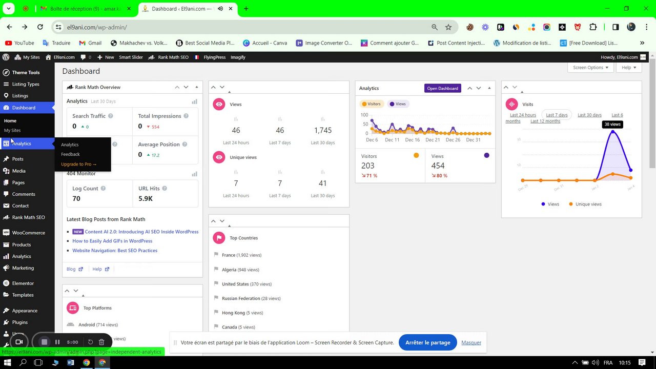Open a new browser tab with the plus icon
This screenshot has height=369, width=656.
click(x=246, y=9)
